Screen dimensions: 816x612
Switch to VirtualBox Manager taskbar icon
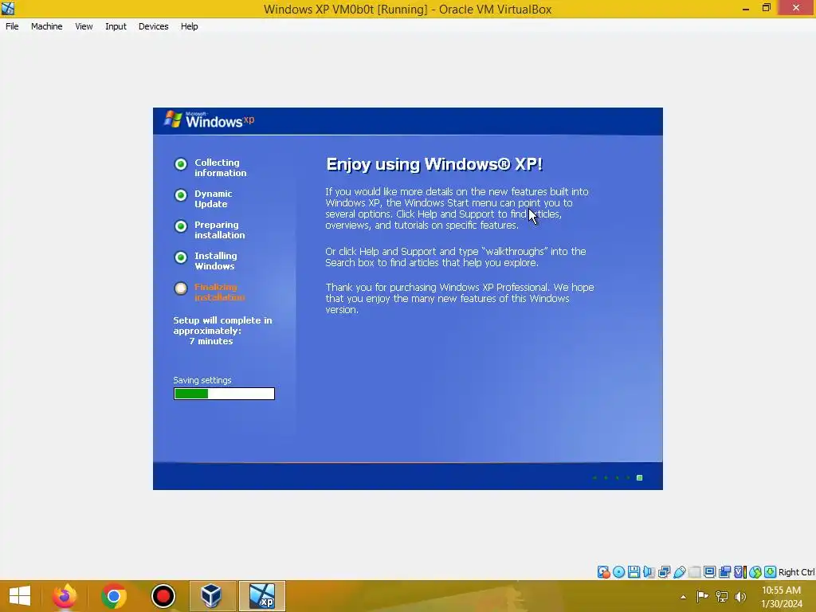tap(212, 596)
